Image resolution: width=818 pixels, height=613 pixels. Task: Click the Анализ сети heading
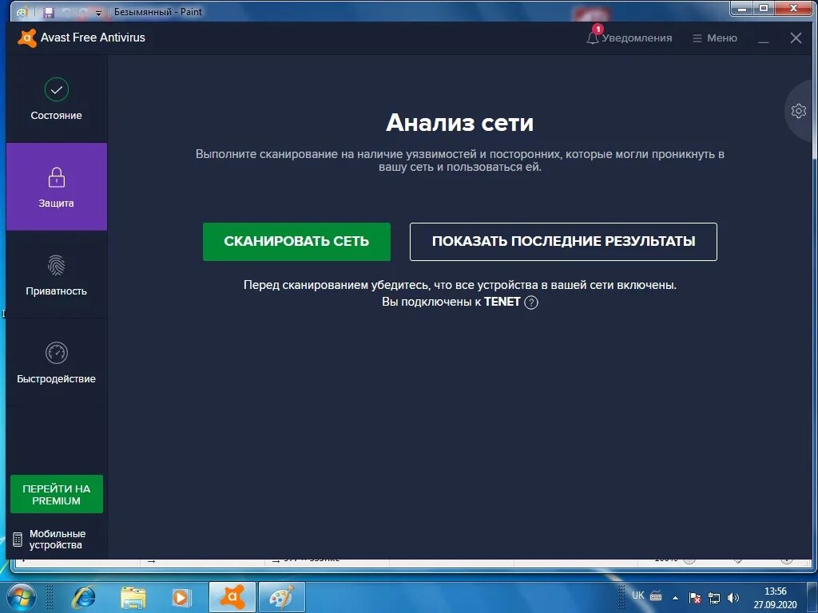tap(459, 123)
